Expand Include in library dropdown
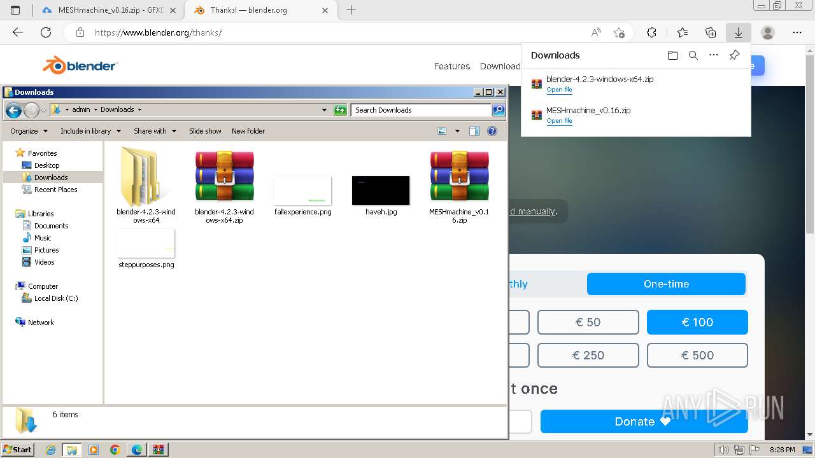Image resolution: width=815 pixels, height=458 pixels. (x=90, y=131)
